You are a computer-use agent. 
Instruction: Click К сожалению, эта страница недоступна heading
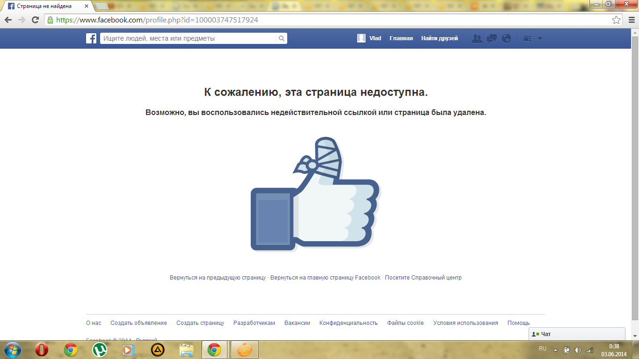point(316,92)
